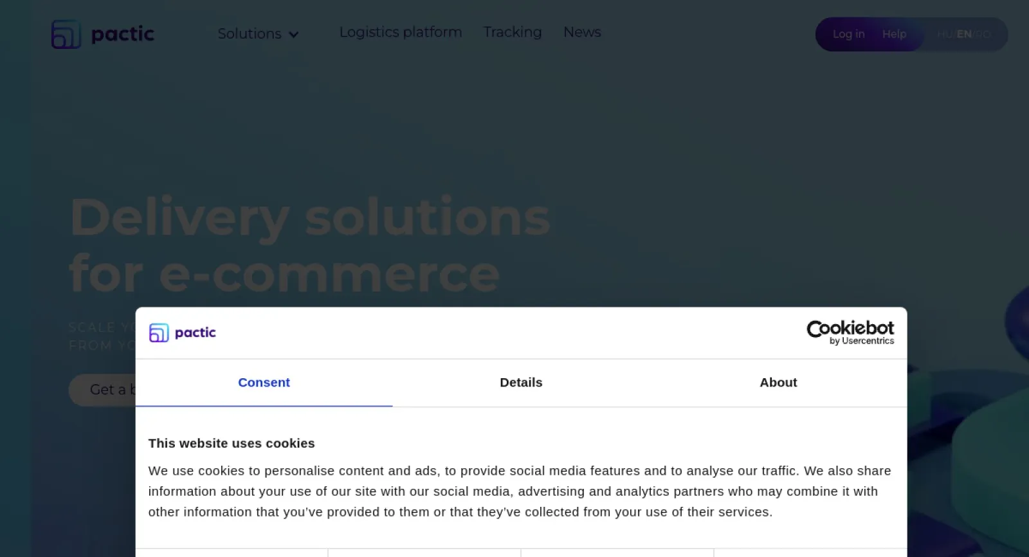Go to the Tracking page

point(513,32)
